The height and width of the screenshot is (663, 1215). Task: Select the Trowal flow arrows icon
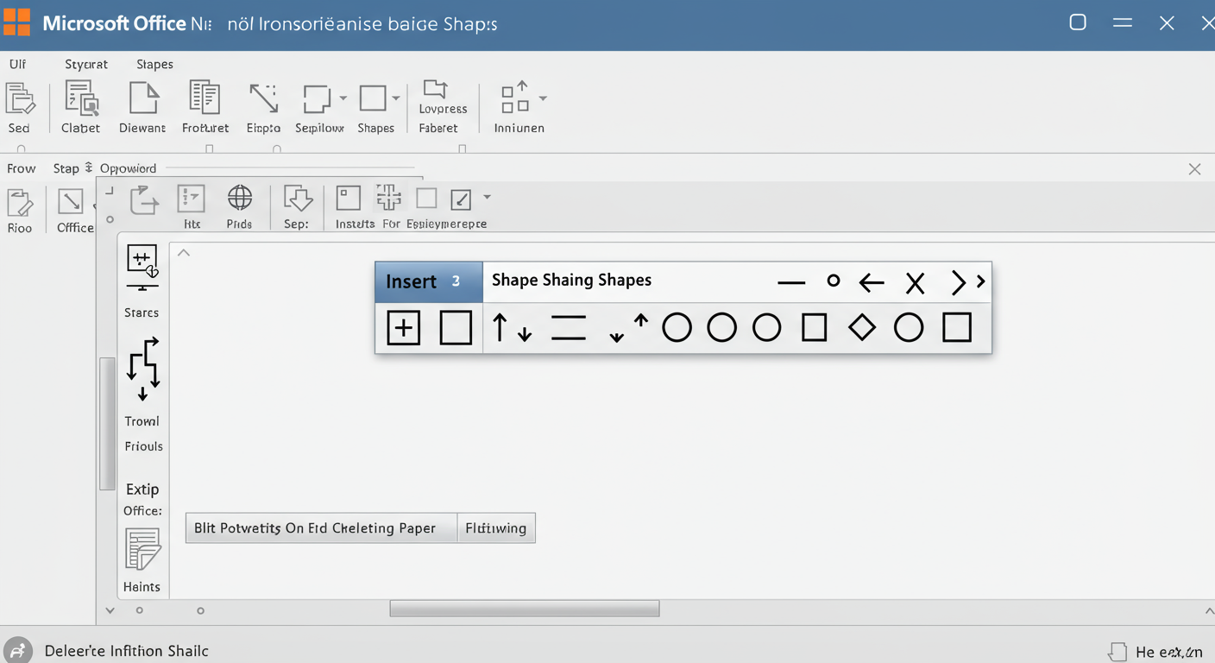[x=142, y=369]
